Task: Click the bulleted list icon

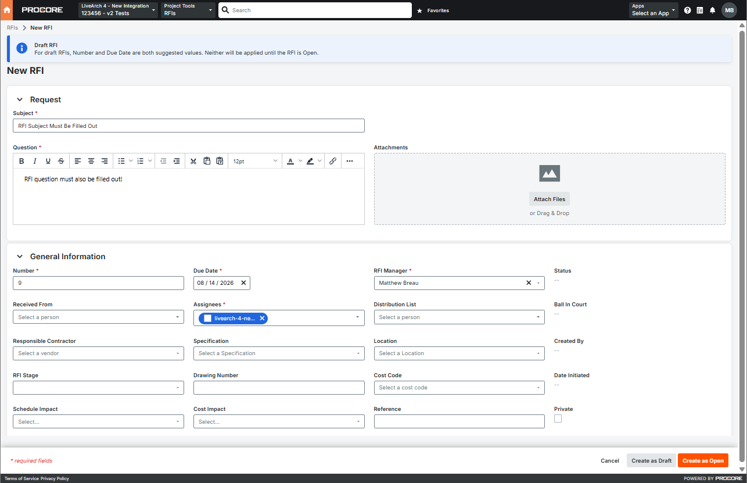Action: [121, 161]
